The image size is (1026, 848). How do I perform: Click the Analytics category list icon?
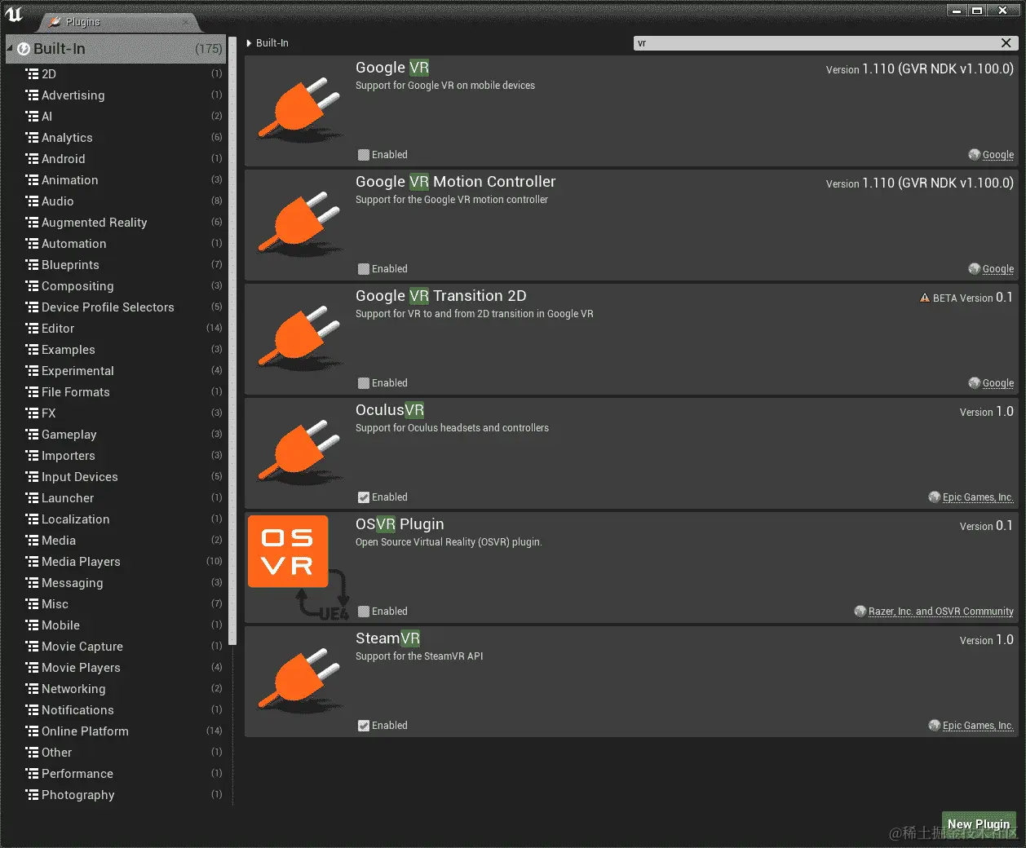[32, 137]
